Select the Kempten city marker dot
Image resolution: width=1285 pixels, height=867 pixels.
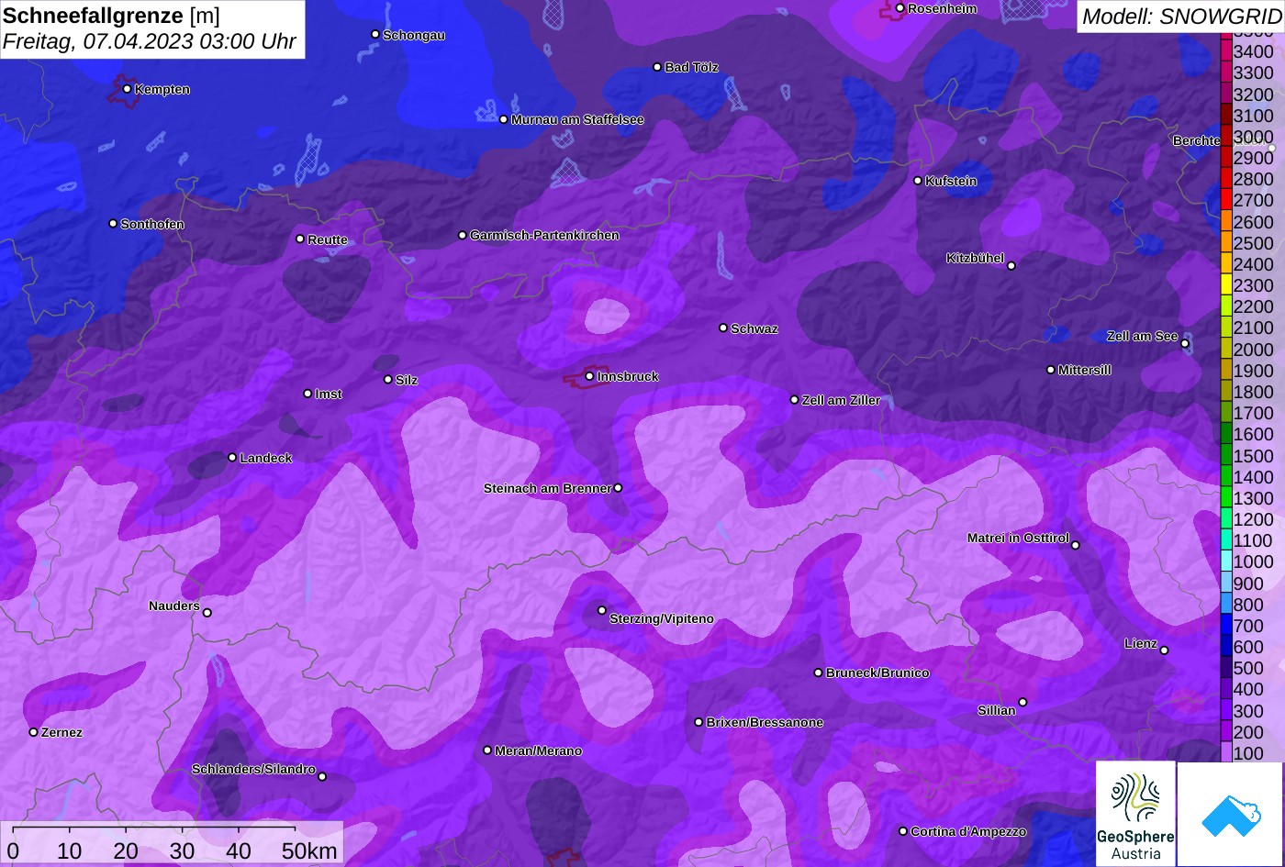127,89
